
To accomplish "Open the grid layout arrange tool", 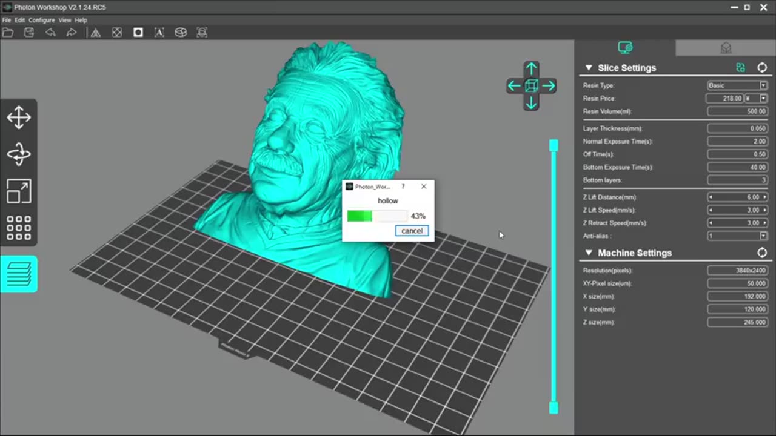I will point(19,228).
